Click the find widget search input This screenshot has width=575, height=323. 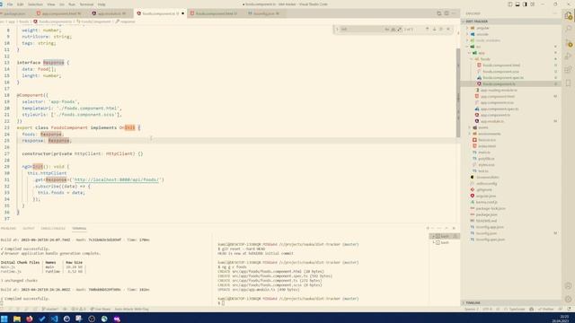[x=361, y=29]
